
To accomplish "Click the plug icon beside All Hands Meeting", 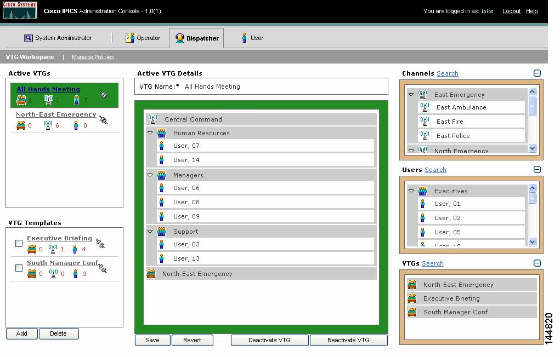I will point(104,95).
